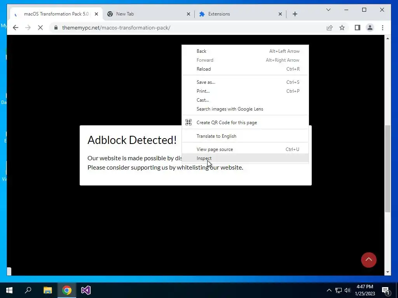Choose Save as... in context menu
The width and height of the screenshot is (398, 298).
click(x=245, y=82)
